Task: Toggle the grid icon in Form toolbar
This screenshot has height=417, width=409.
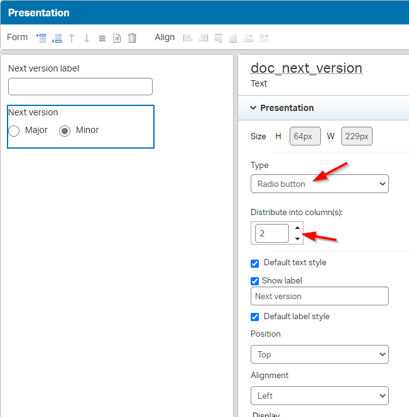Action: tap(102, 38)
